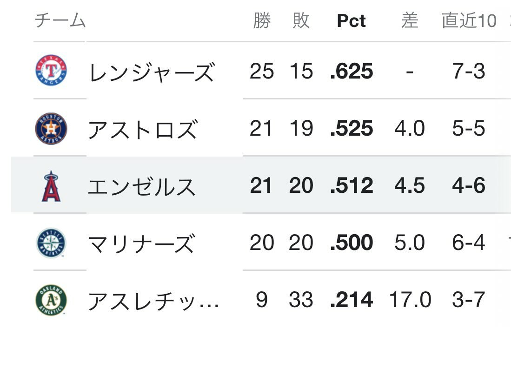Click the Angels red A logo
Image resolution: width=511 pixels, height=368 pixels.
[51, 186]
